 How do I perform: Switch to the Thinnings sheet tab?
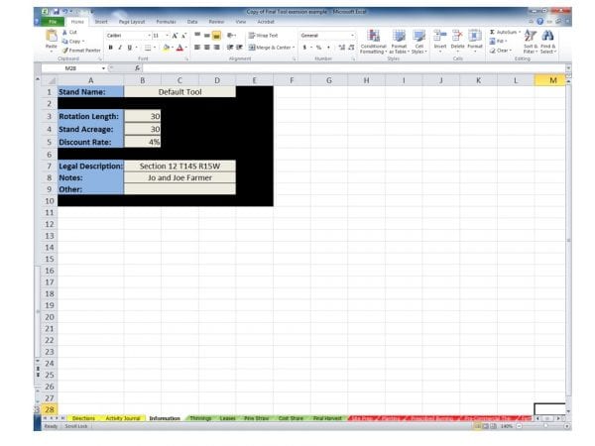199,418
